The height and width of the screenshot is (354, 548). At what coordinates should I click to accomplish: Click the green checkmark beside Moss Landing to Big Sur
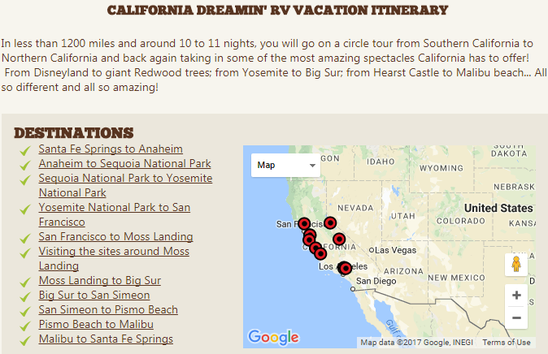(25, 282)
